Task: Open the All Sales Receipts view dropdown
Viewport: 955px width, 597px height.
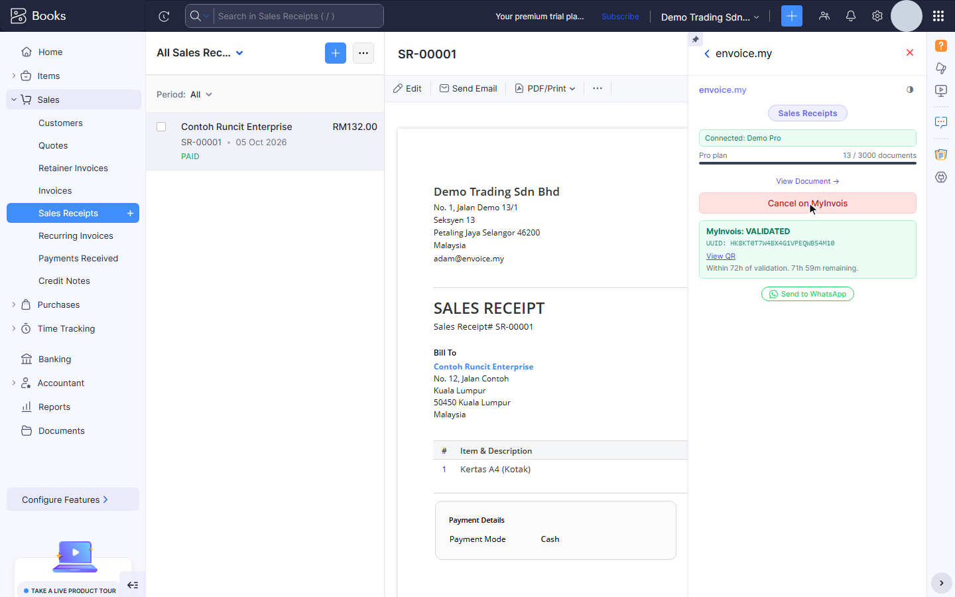Action: pos(200,53)
